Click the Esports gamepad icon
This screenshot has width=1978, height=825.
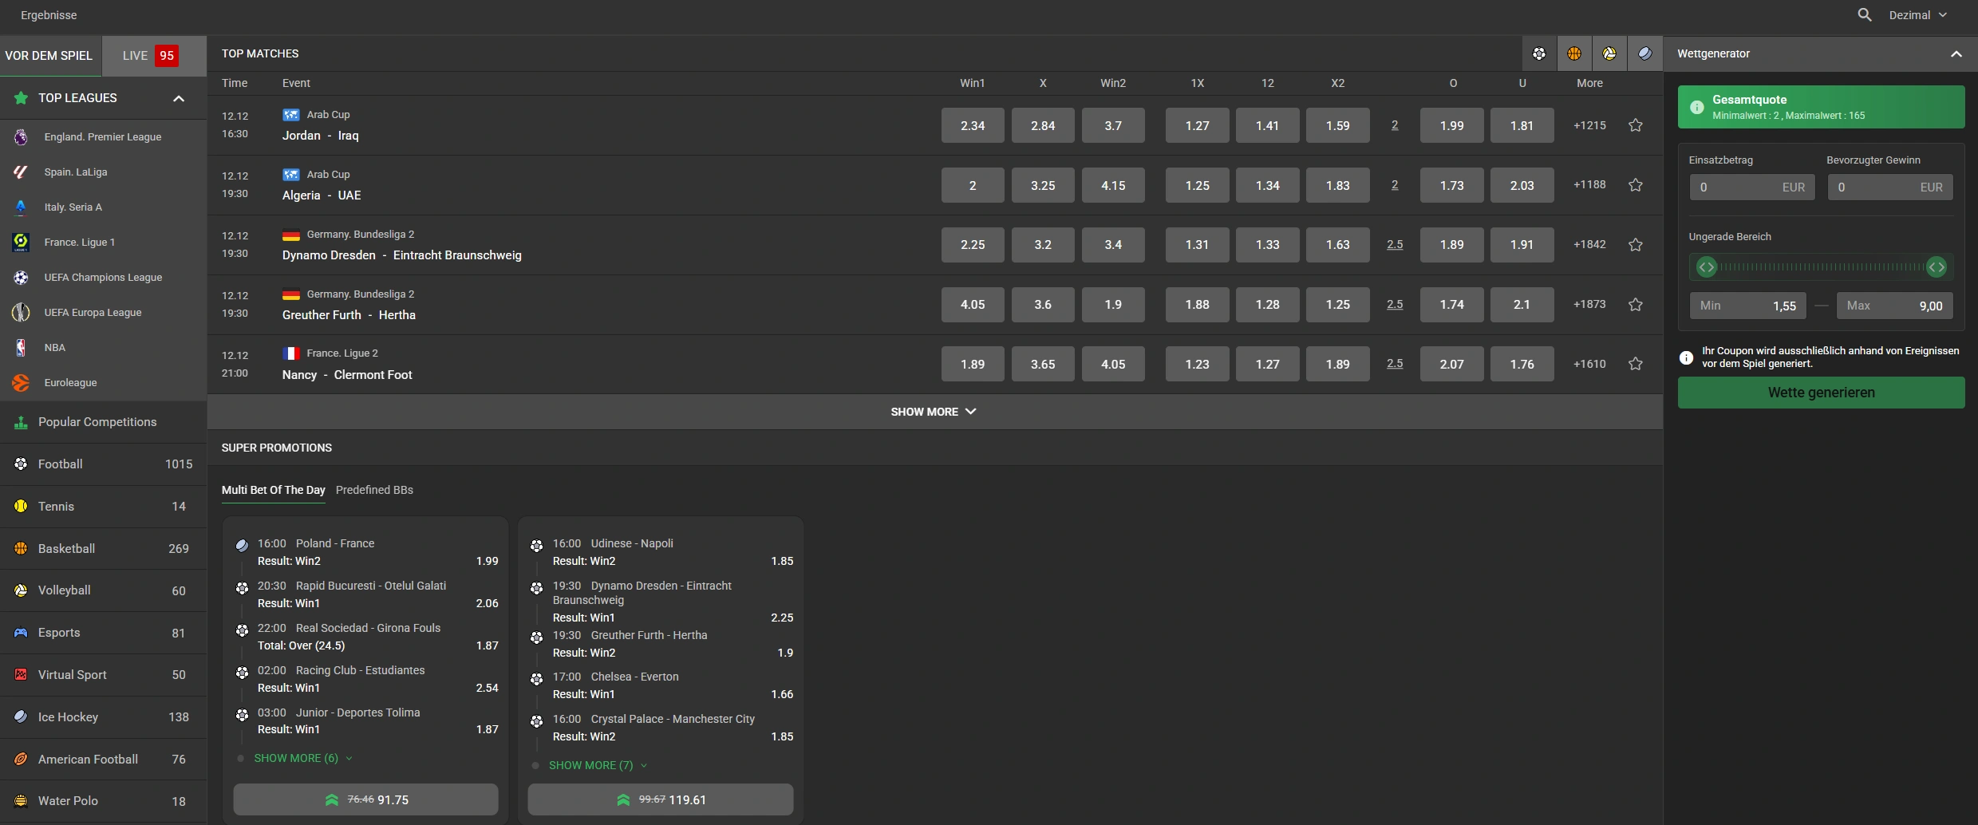click(21, 633)
